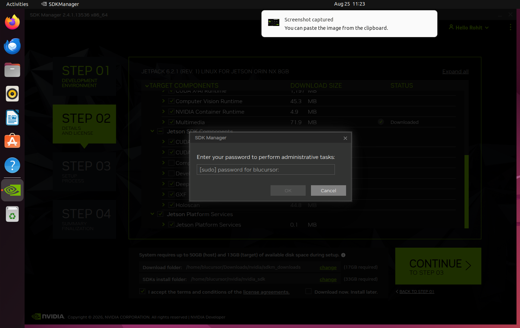The height and width of the screenshot is (328, 520).
Task: Click the Expand all link
Action: click(455, 72)
